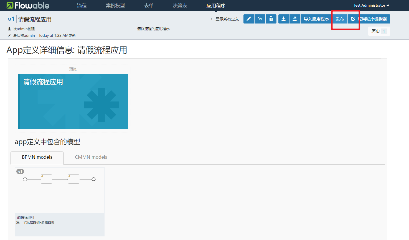Viewport: 409px width, 240px height.
Task: Click the trash delete icon
Action: (271, 19)
